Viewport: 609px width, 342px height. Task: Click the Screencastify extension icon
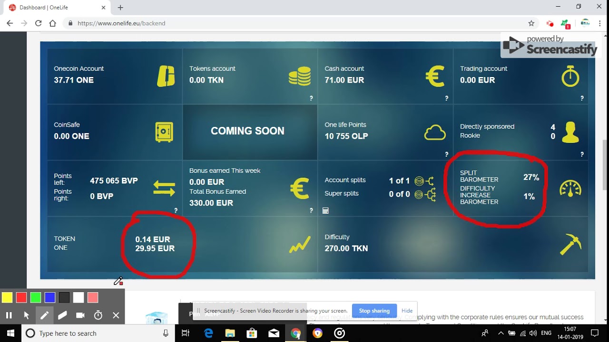pos(550,23)
